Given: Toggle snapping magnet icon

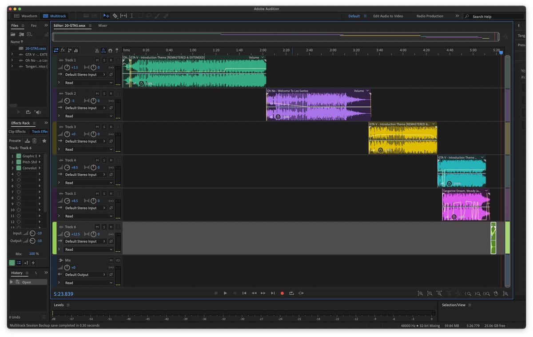Looking at the screenshot, I should tap(110, 50).
